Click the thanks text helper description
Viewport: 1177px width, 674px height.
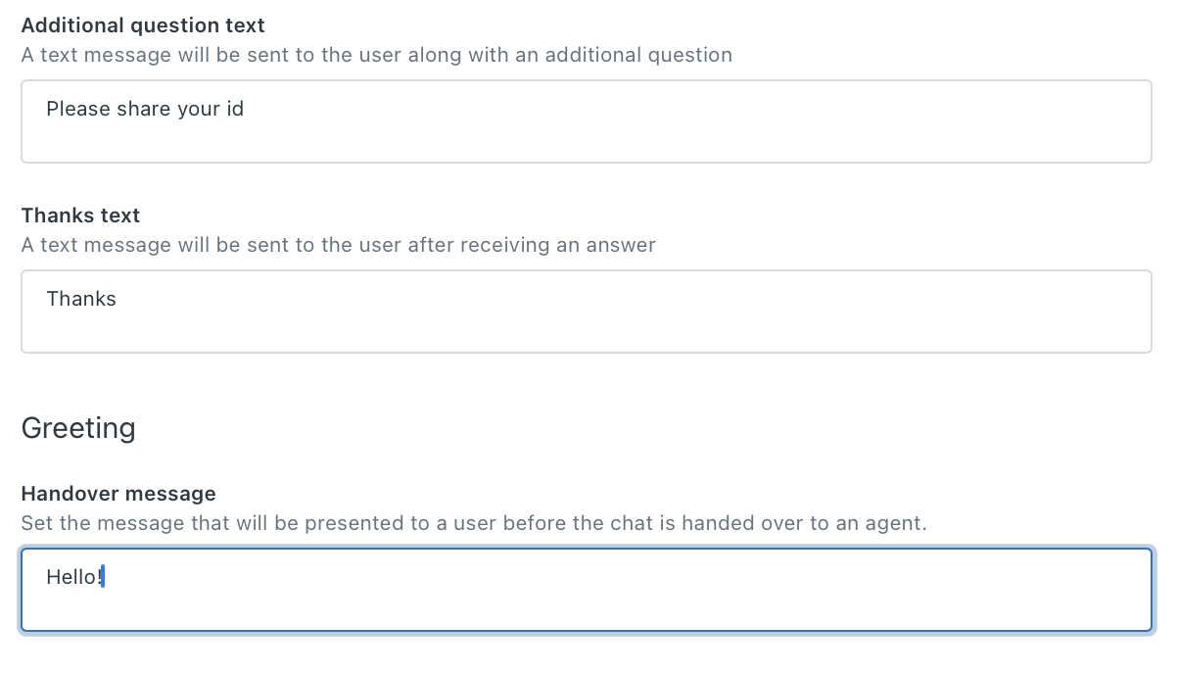[338, 245]
